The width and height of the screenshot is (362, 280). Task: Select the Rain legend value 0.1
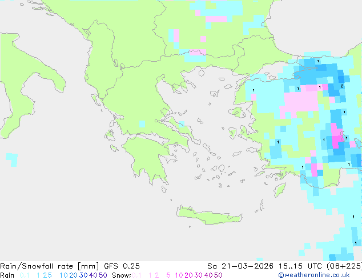pyautogui.click(x=25, y=275)
